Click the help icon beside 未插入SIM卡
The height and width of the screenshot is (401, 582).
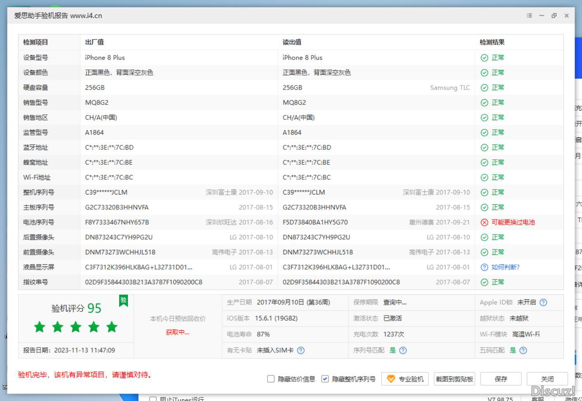pos(301,350)
